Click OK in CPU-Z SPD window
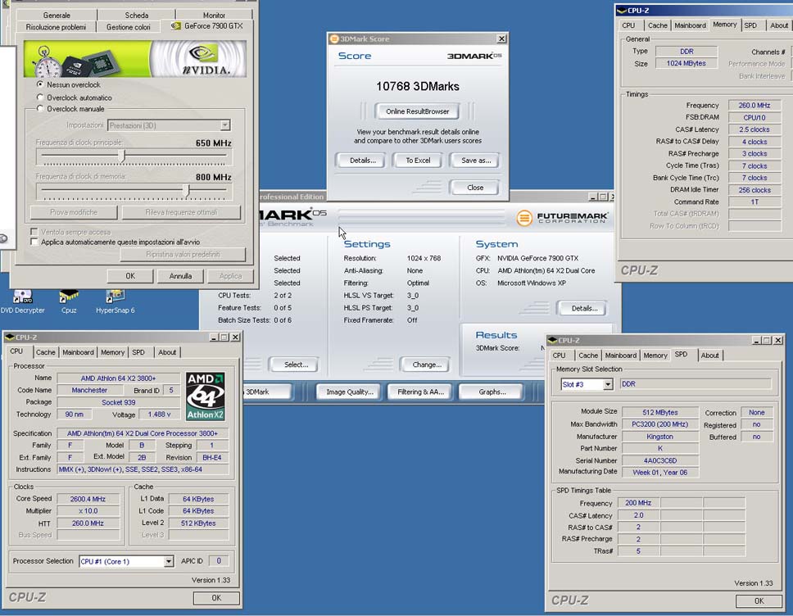This screenshot has width=793, height=616. pyautogui.click(x=759, y=600)
